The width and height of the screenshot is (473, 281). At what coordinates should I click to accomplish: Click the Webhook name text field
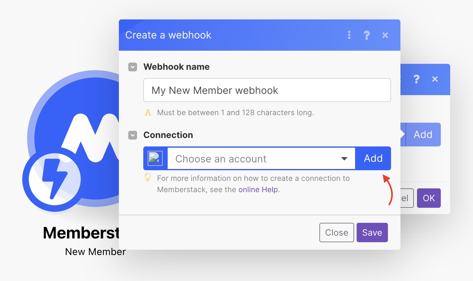[x=267, y=90]
